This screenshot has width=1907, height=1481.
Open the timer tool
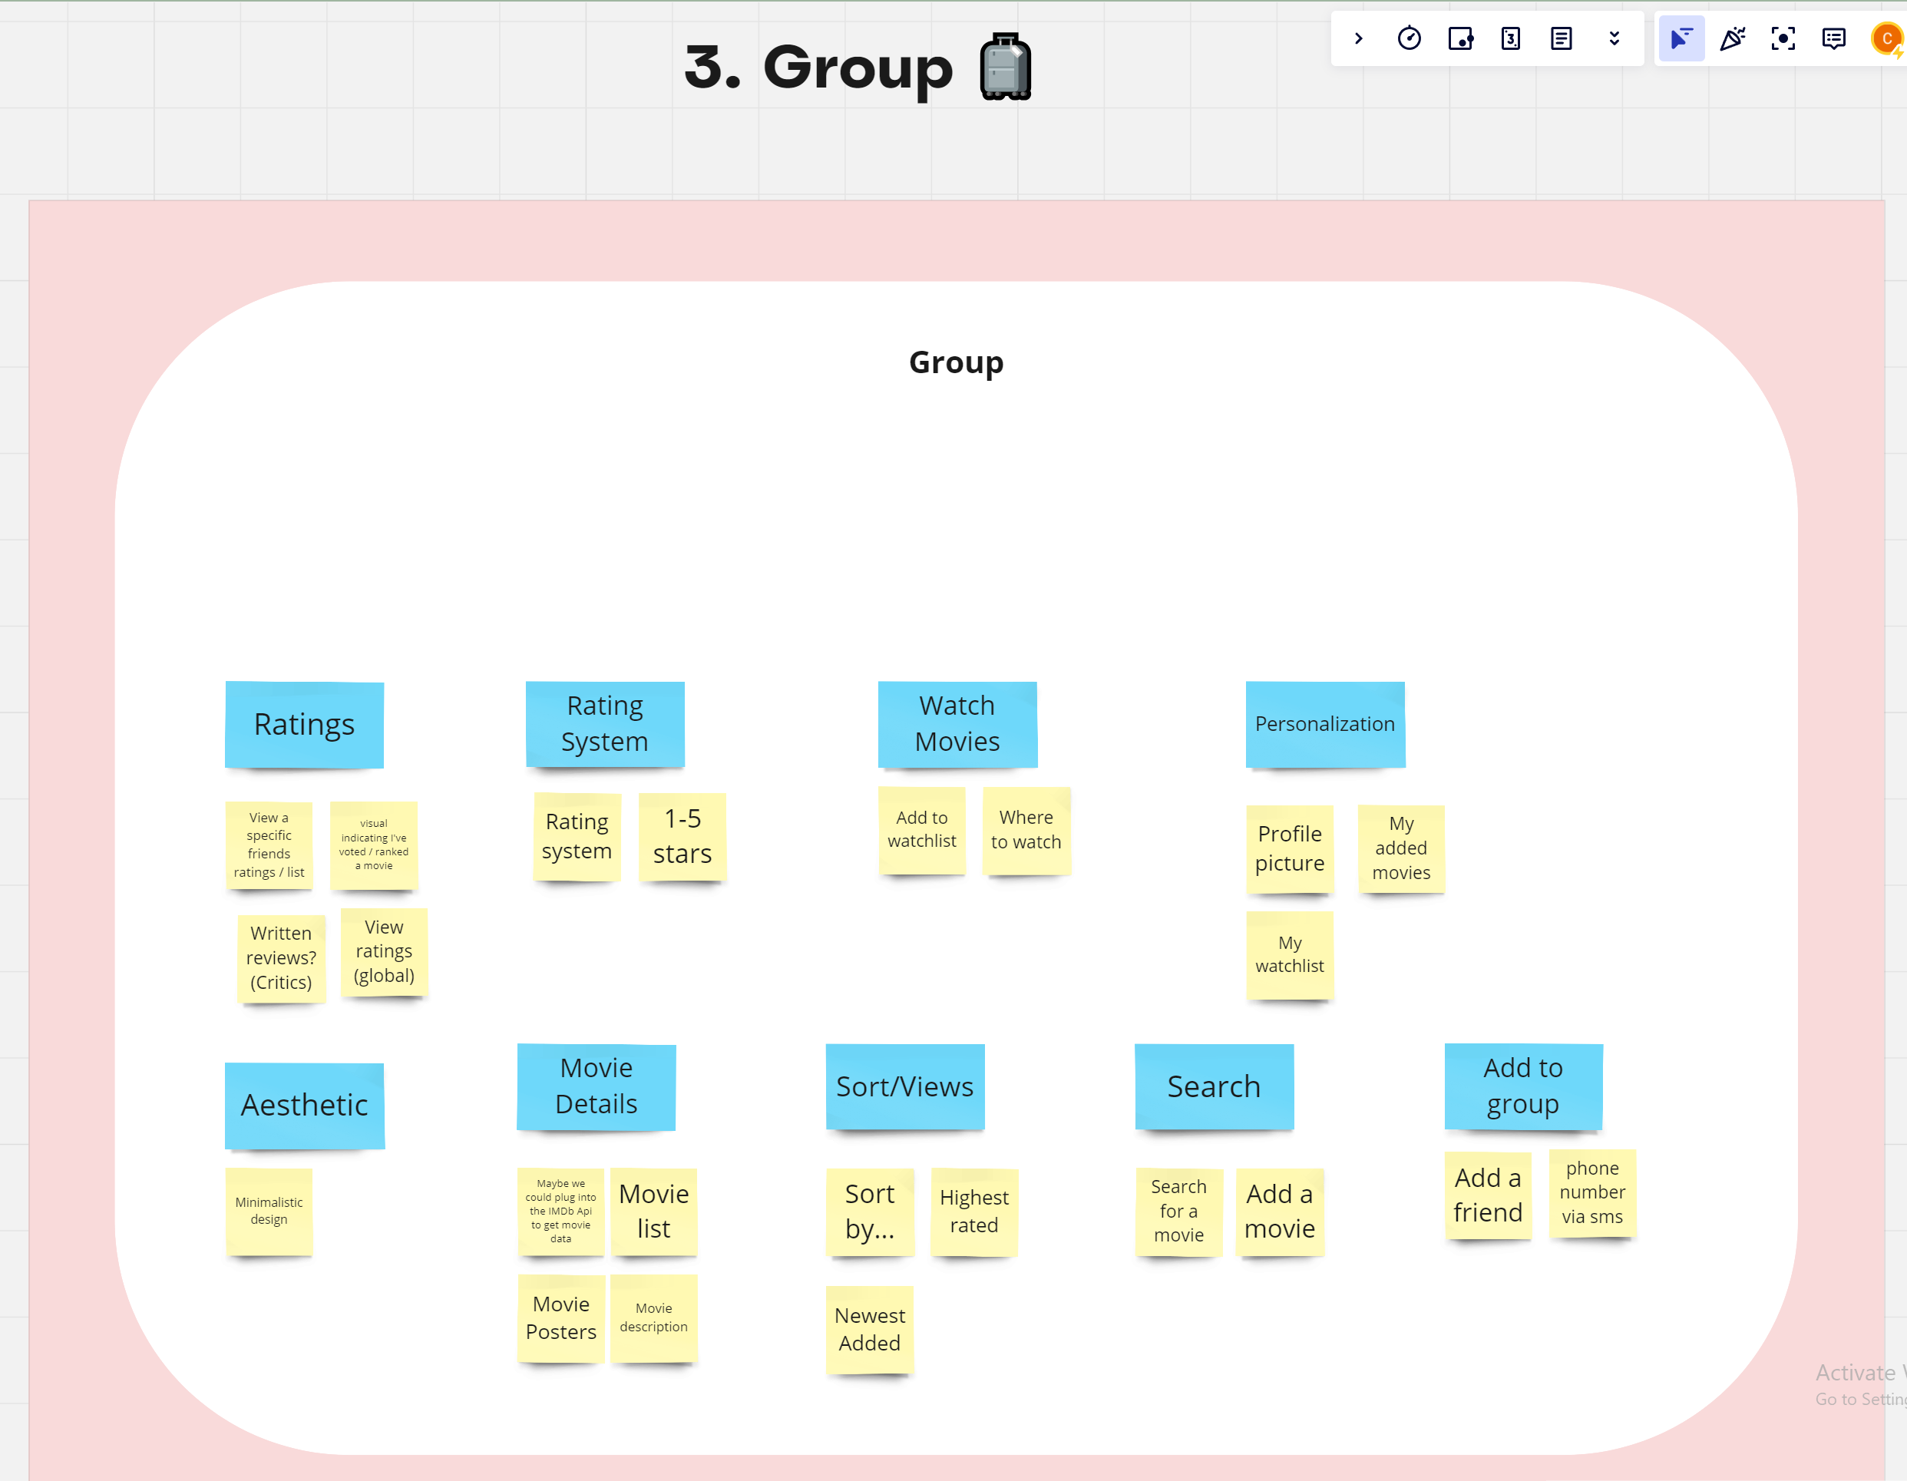point(1409,38)
